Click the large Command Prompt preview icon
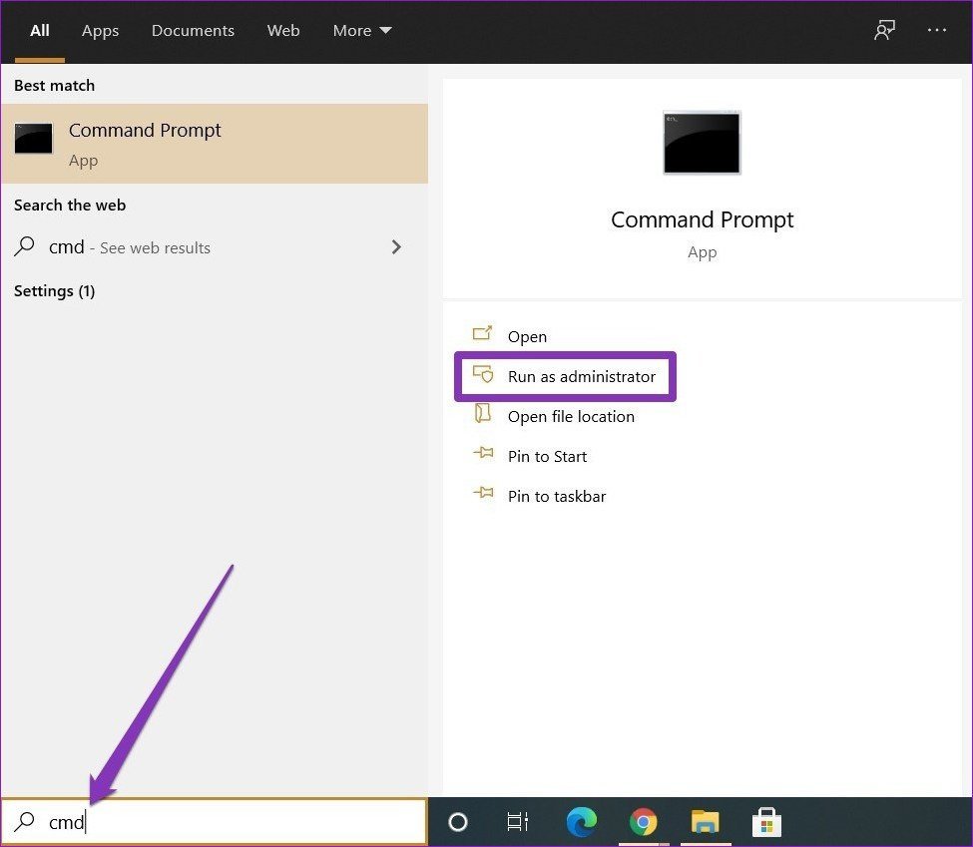973x847 pixels. click(x=702, y=143)
